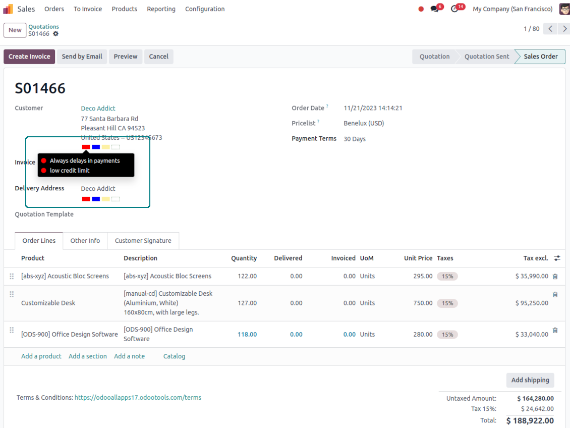Click the red tag under Delivery Address
The width and height of the screenshot is (570, 428).
(86, 199)
